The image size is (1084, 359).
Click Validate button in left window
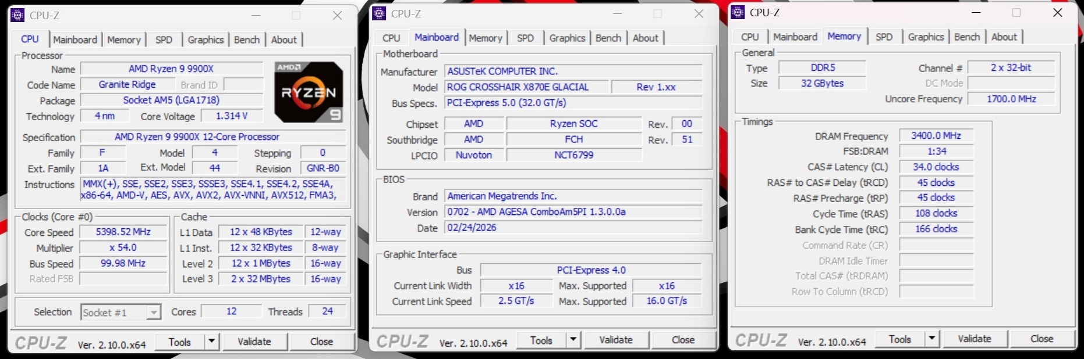click(254, 342)
